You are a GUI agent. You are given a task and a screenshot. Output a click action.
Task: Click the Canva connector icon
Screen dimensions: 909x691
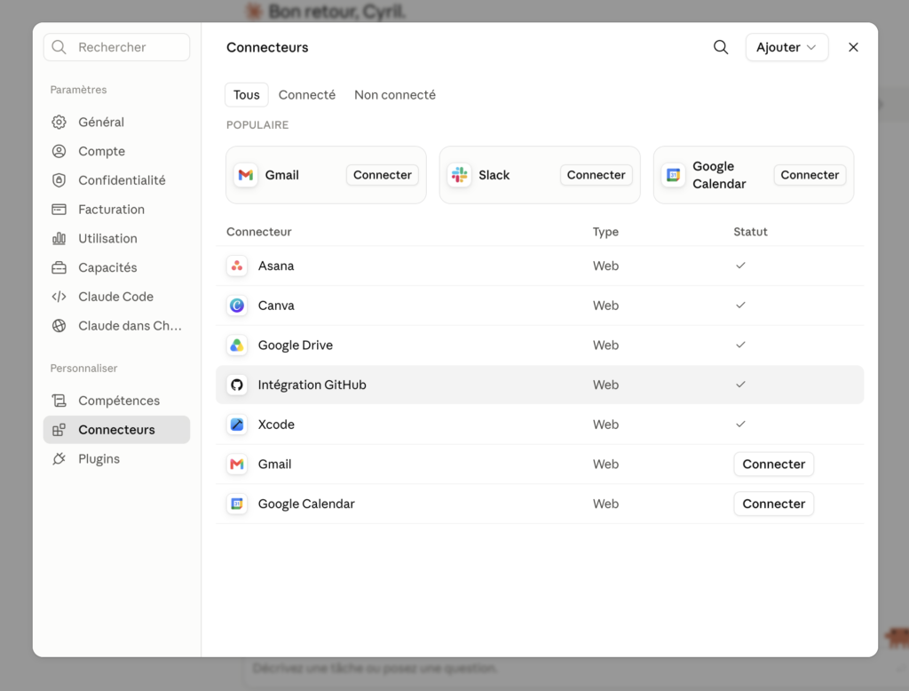pyautogui.click(x=237, y=306)
